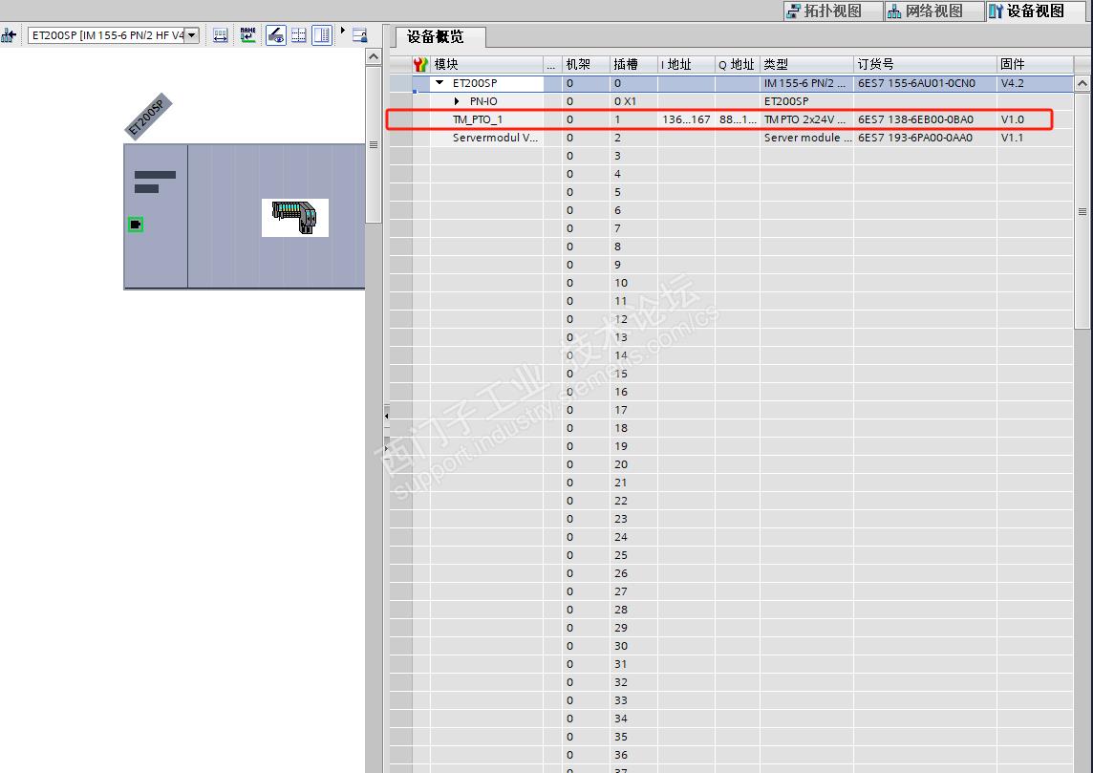Viewport: 1093px width, 773px height.
Task: Toggle the device overview layout icon
Action: coord(321,34)
